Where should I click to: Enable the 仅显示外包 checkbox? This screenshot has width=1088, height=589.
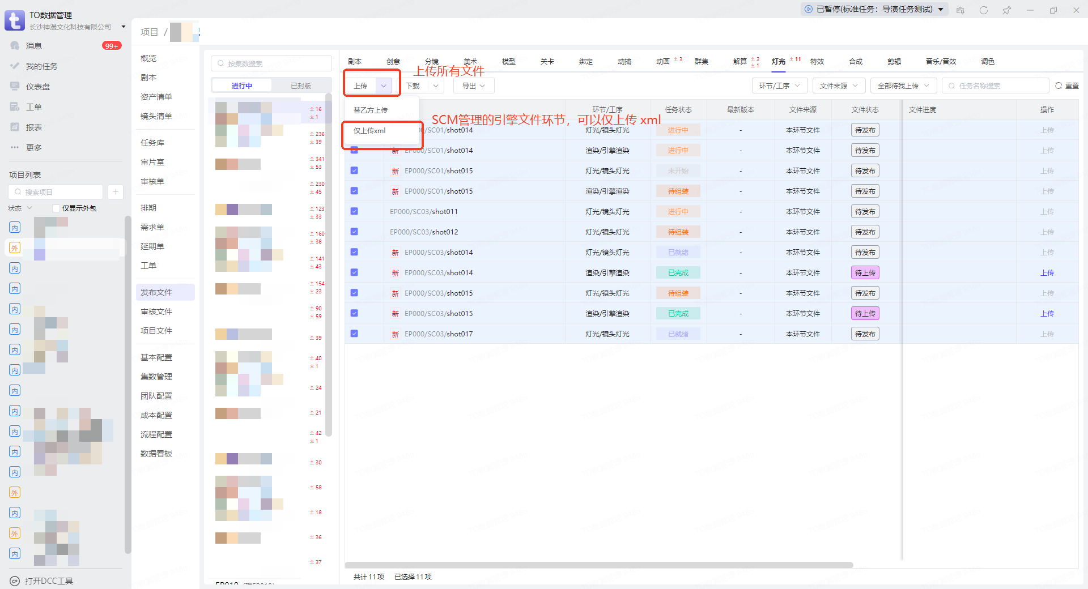[x=56, y=208]
